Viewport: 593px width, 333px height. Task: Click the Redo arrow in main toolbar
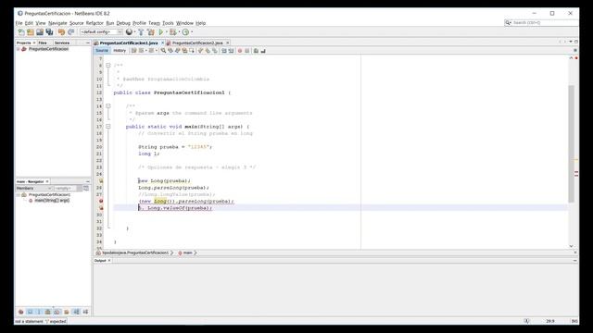pos(71,32)
